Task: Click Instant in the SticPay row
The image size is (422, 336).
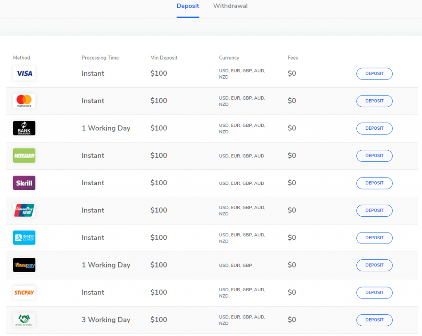Action: 93,292
